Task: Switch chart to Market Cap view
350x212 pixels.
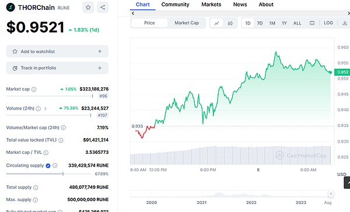Action: [187, 23]
